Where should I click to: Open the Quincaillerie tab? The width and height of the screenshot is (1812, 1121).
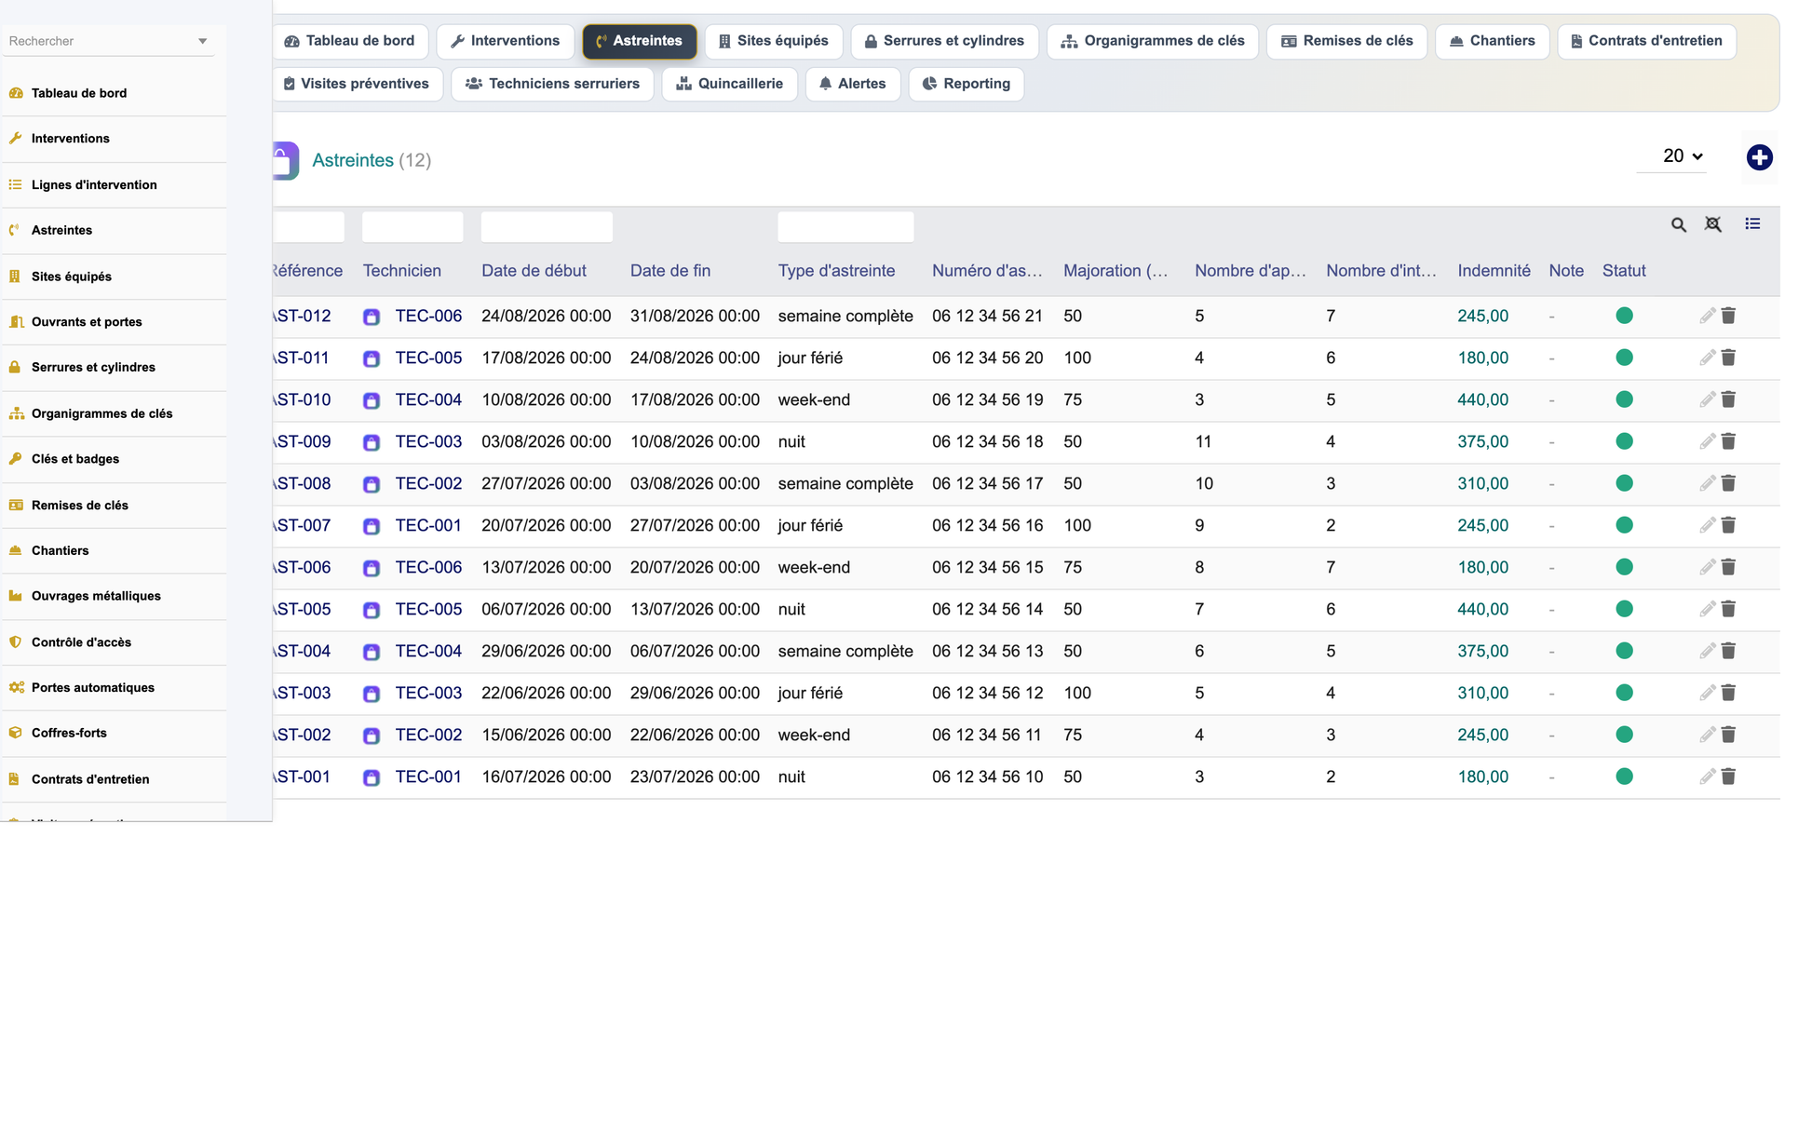click(x=729, y=84)
